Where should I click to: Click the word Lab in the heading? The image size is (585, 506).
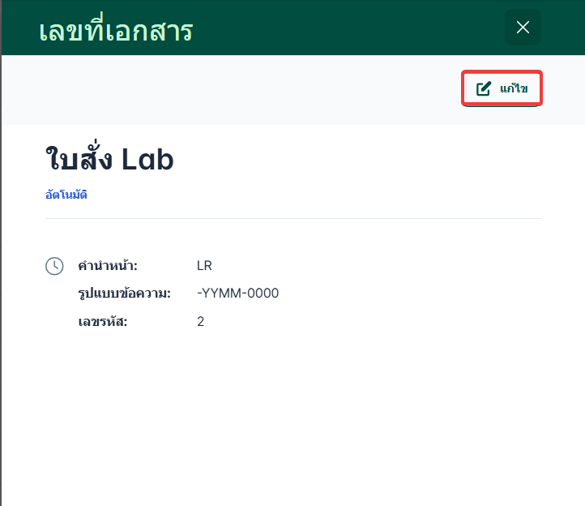147,160
